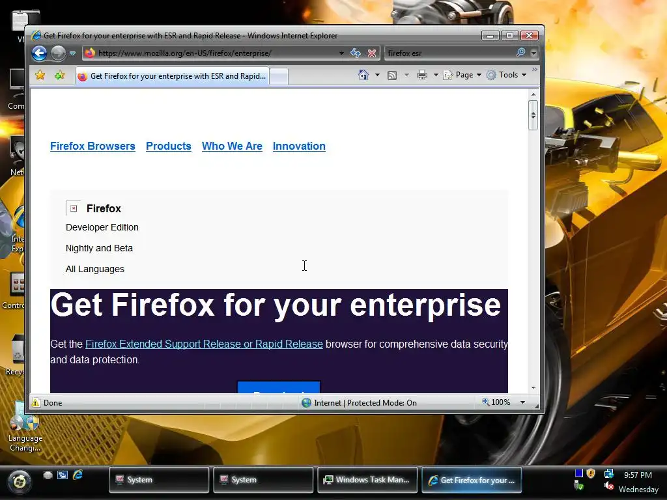Click the RSS Feeds icon
The width and height of the screenshot is (667, 500).
point(391,76)
